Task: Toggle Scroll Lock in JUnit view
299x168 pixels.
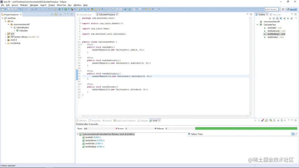Action: coord(266,120)
